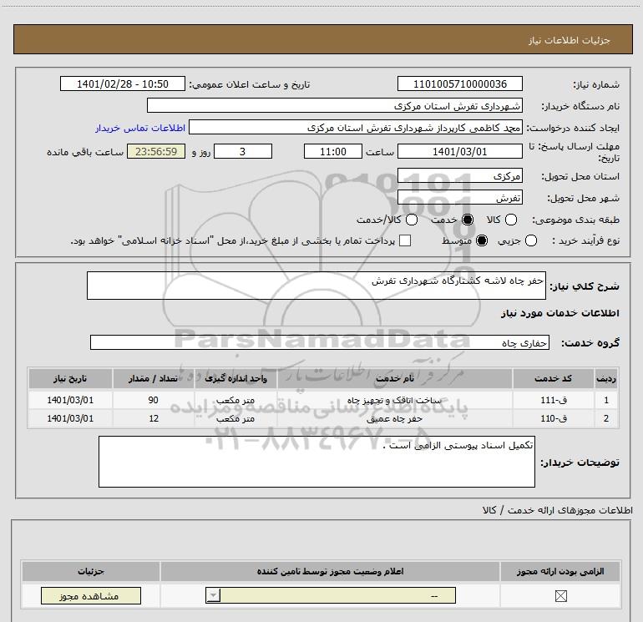Click the تعداد / مقدار column header
Image resolution: width=643 pixels, height=622 pixels.
tap(153, 378)
